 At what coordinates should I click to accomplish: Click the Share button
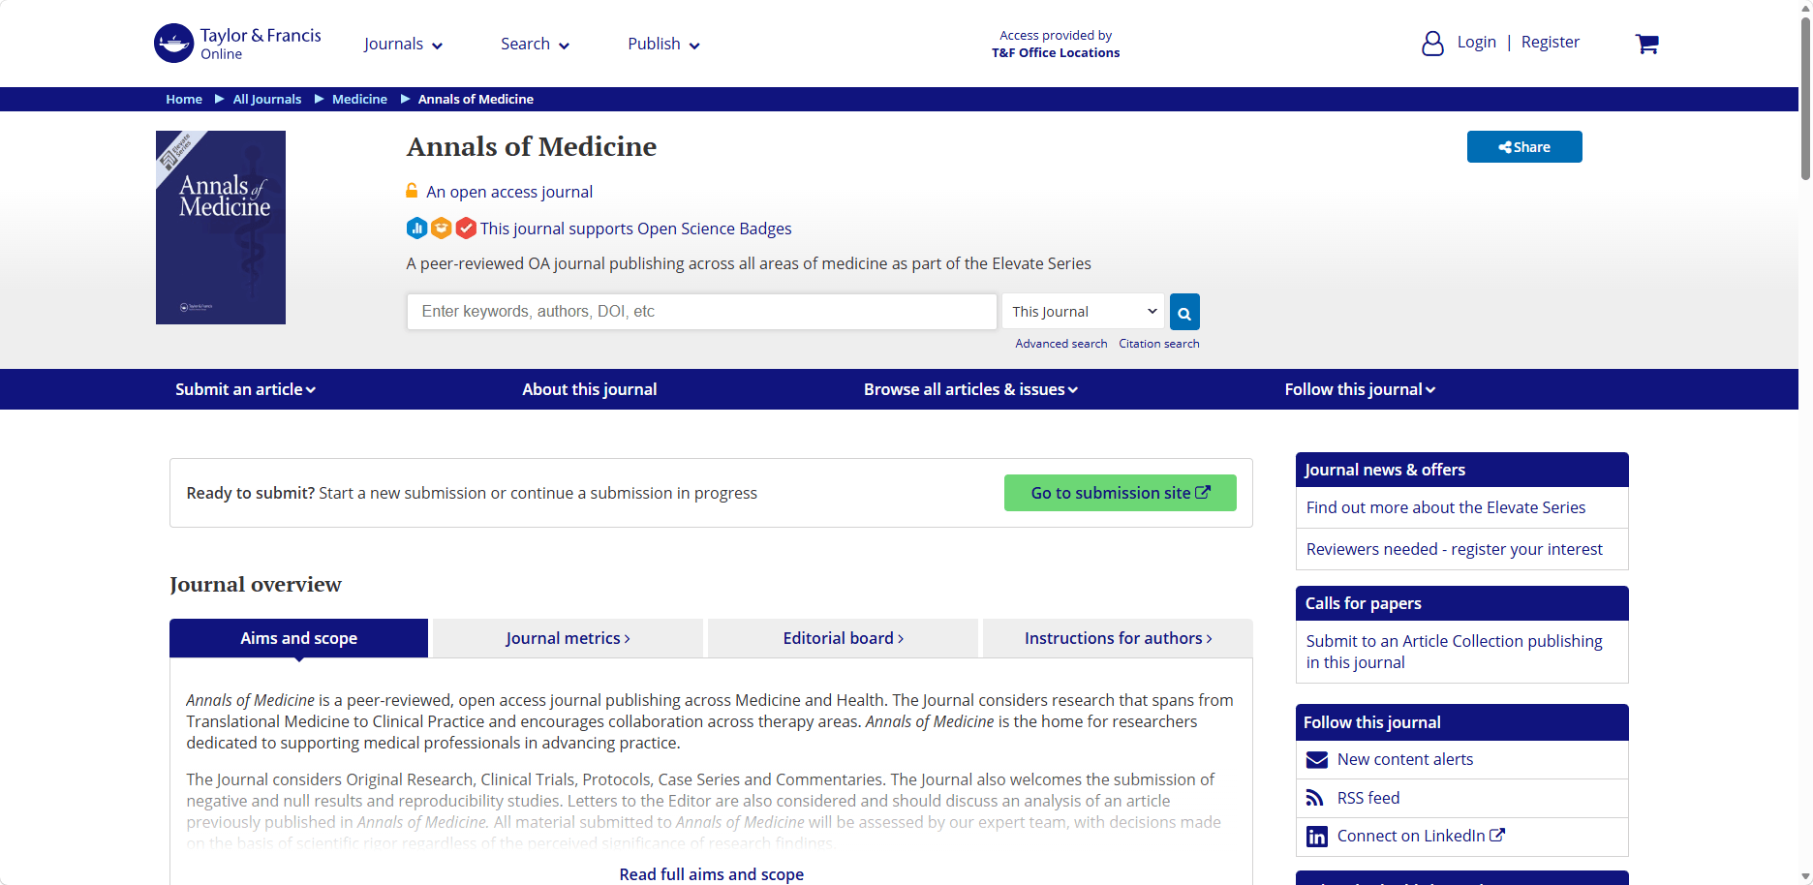pos(1524,147)
